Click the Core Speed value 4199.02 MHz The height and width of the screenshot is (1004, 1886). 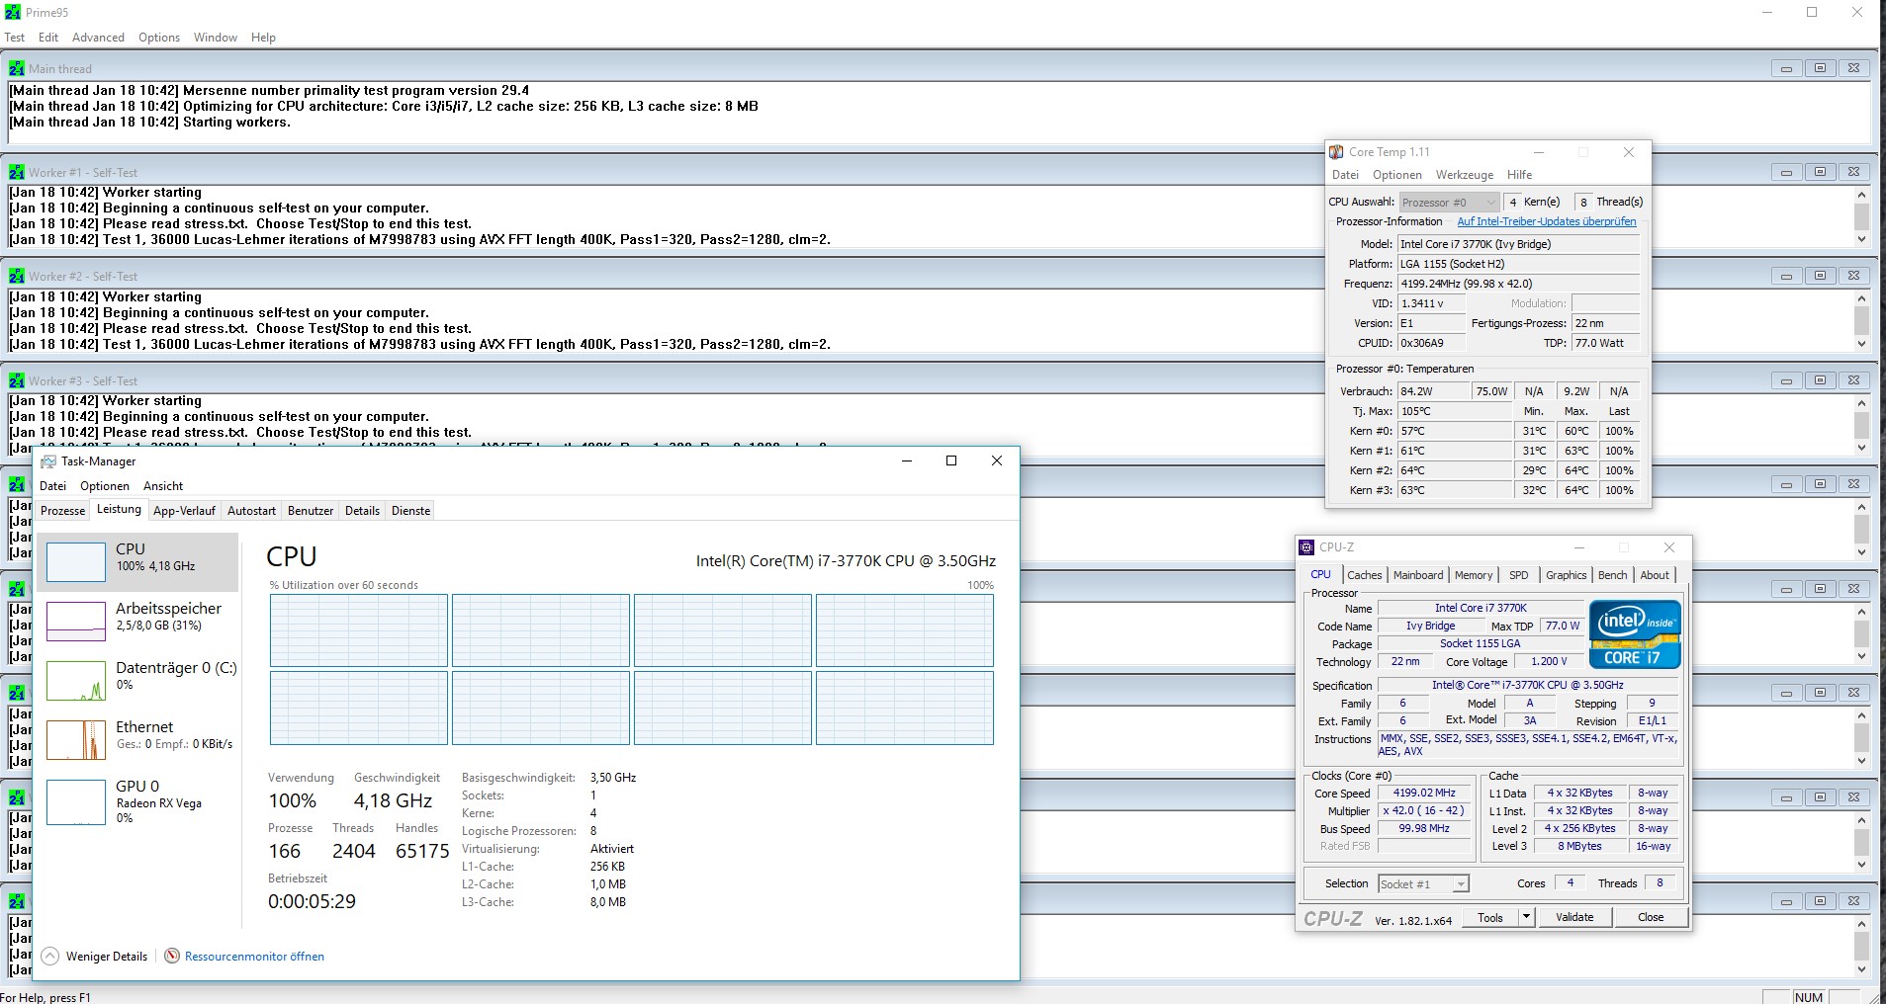(x=1424, y=793)
